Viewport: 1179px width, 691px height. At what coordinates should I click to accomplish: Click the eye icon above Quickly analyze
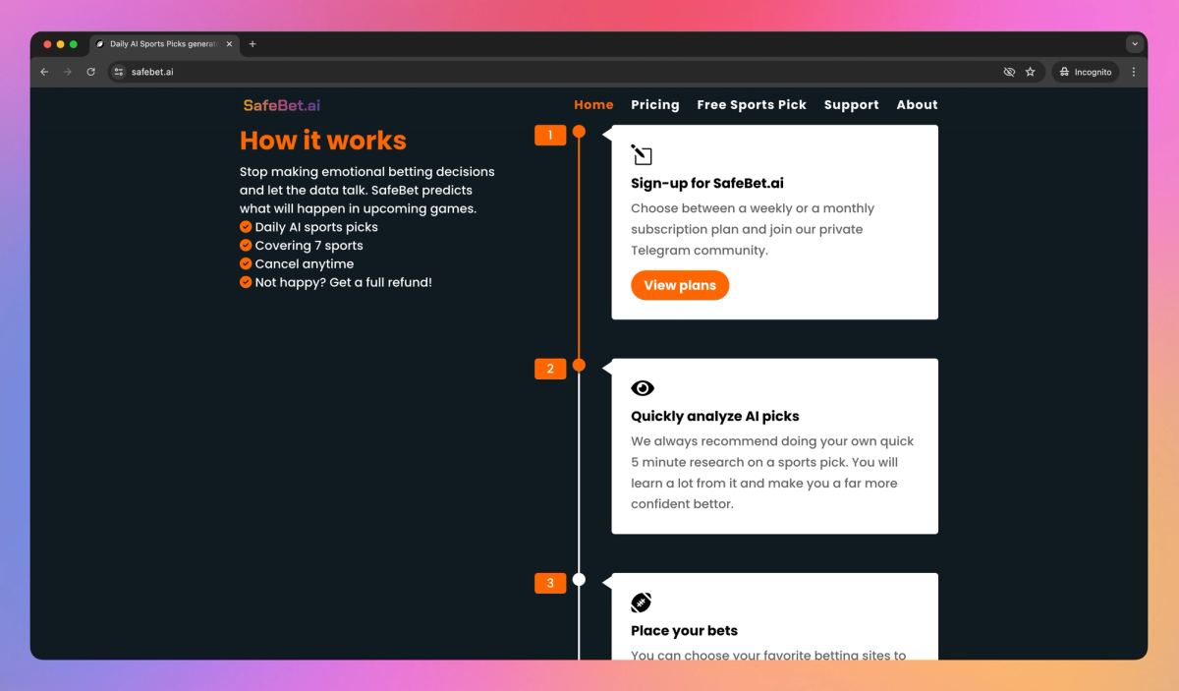[643, 388]
